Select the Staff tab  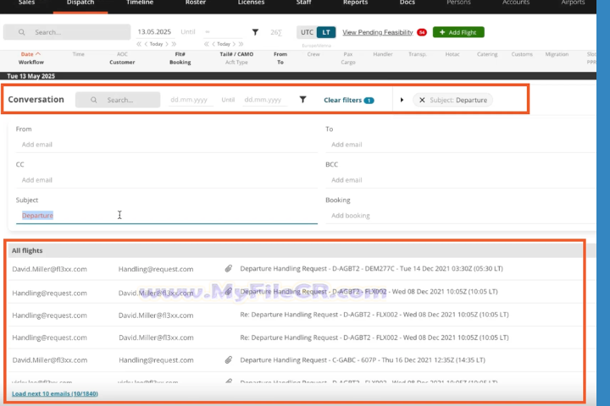[303, 3]
